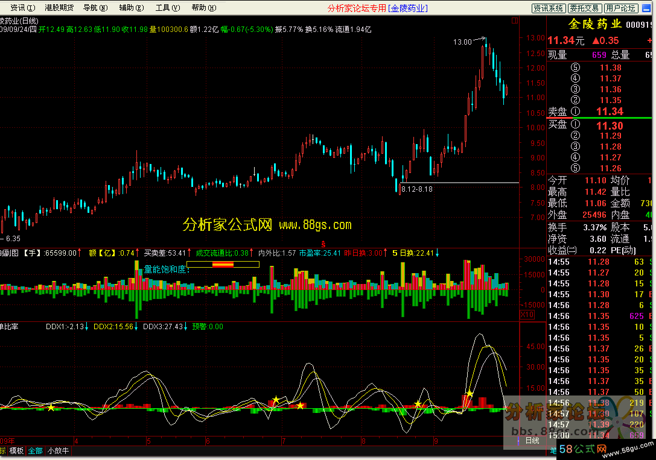This screenshot has width=656, height=460.
Task: Select the 模板 tab
Action: [16, 451]
